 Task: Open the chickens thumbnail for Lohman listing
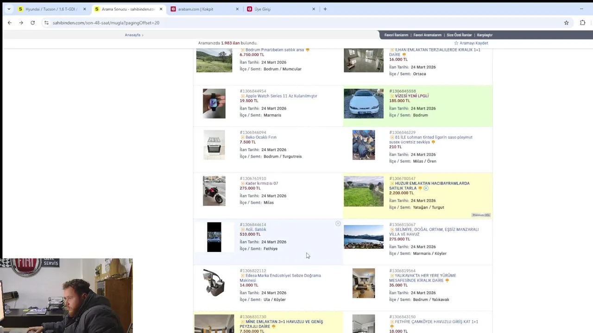(364, 145)
